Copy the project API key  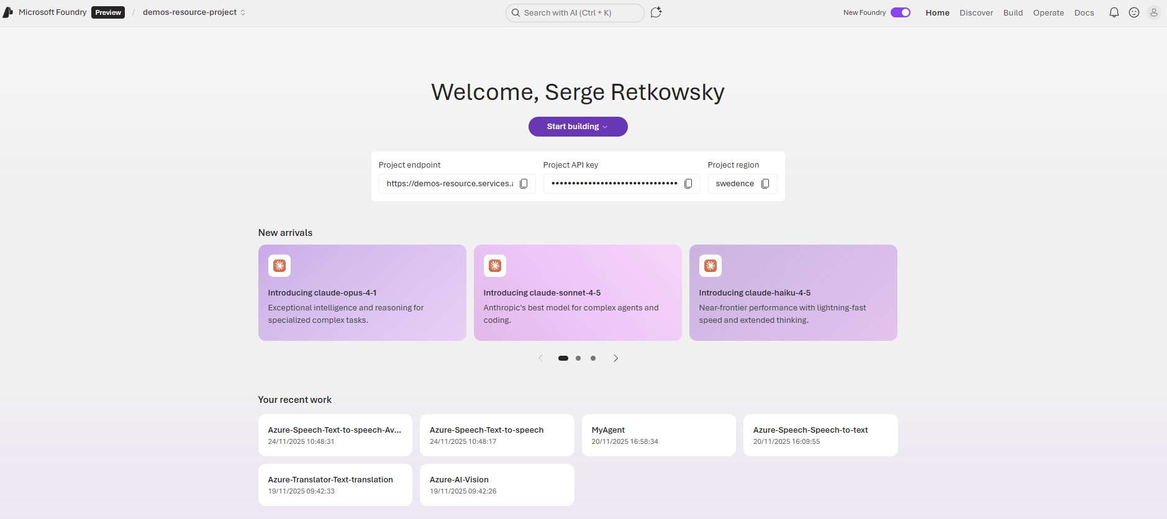tap(688, 184)
